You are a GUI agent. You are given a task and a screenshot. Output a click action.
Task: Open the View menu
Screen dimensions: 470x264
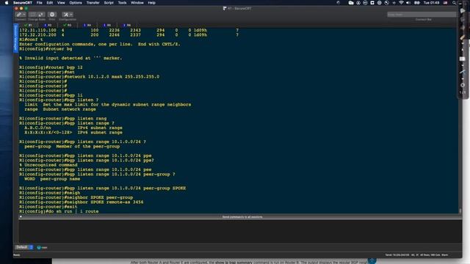61,3
